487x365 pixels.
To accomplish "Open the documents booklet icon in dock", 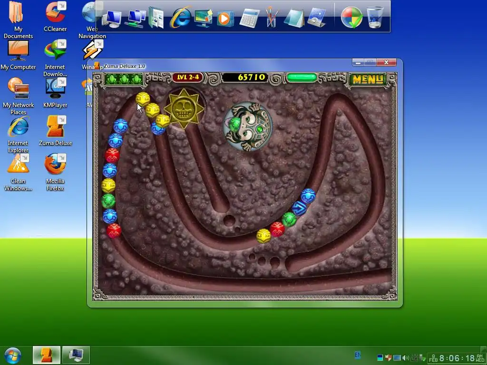I will 156,18.
